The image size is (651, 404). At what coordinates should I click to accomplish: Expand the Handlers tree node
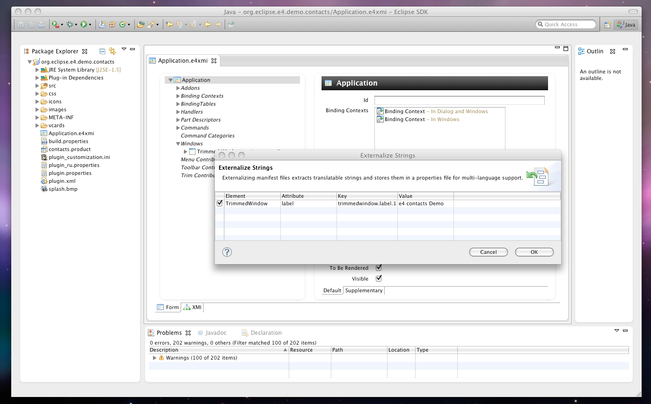(x=178, y=112)
